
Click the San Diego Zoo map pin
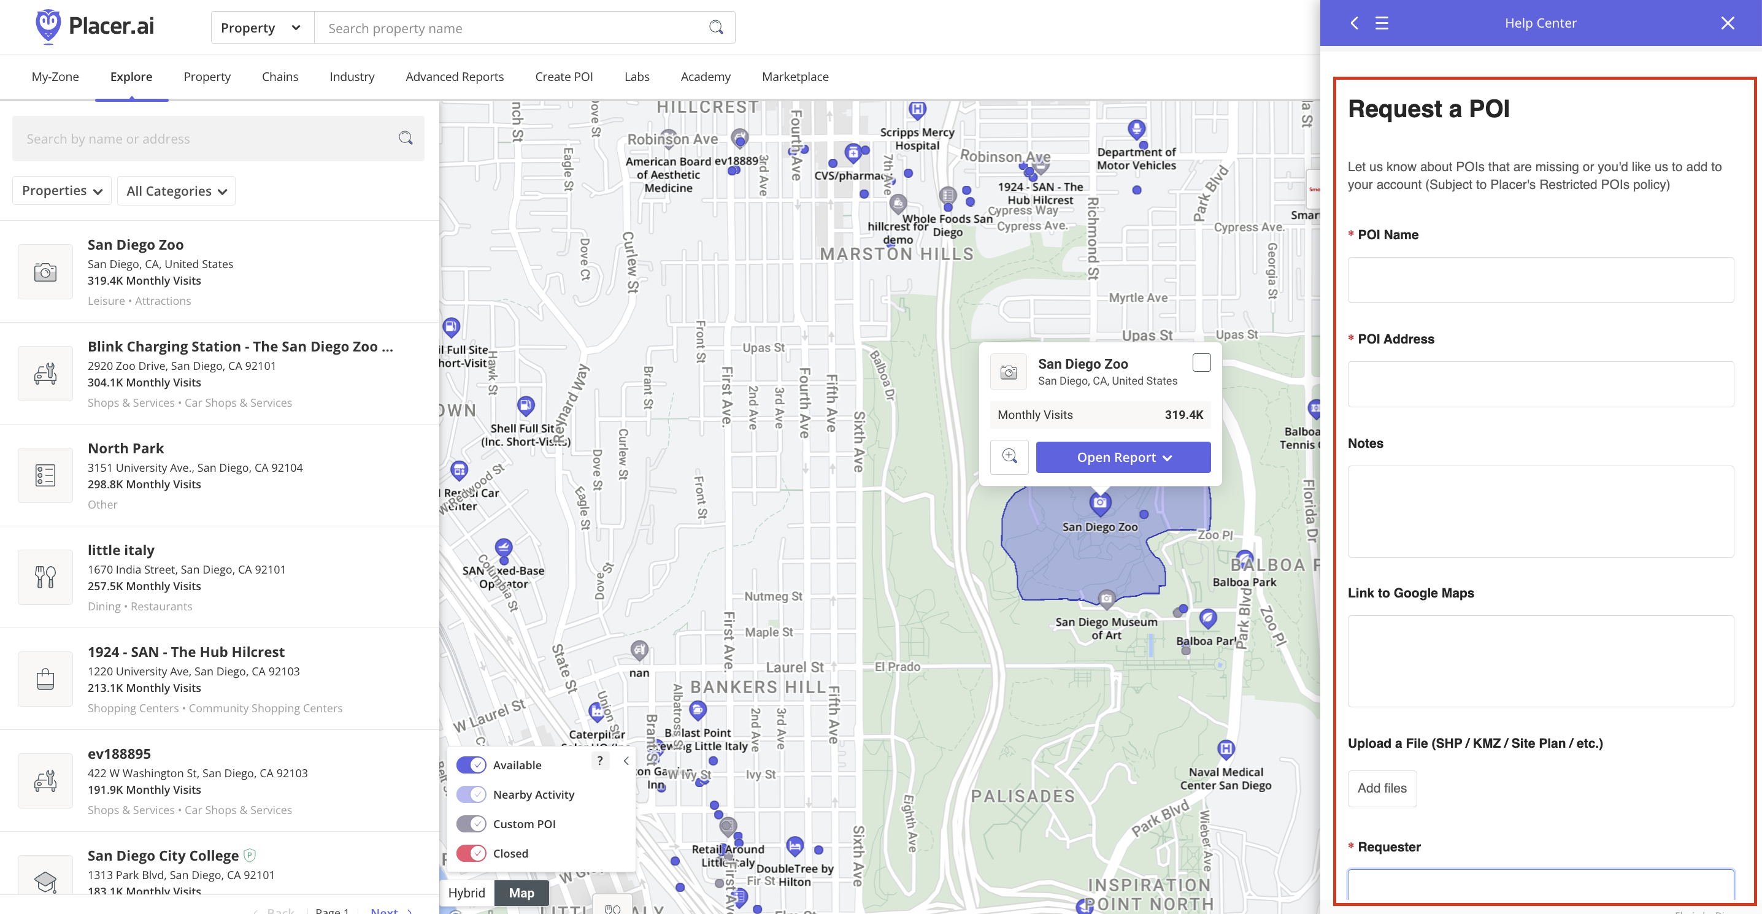tap(1100, 504)
